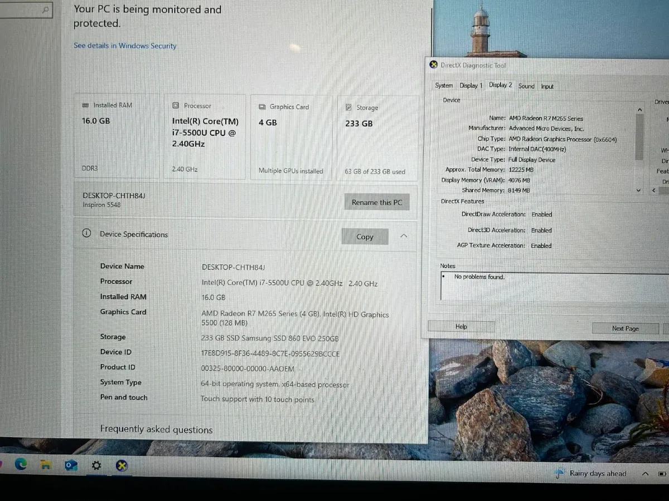This screenshot has height=501, width=669.
Task: Click the Notes box No problems found
Action: [479, 277]
